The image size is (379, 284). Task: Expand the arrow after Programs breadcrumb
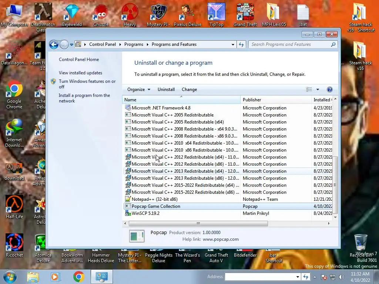click(x=147, y=44)
